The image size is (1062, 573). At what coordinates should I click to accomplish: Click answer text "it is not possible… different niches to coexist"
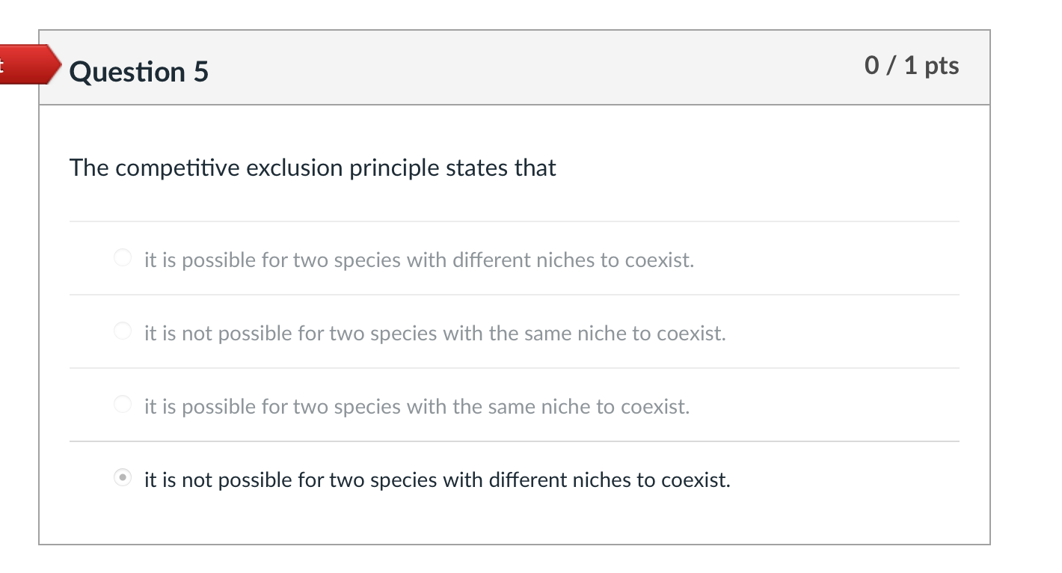[x=437, y=479]
